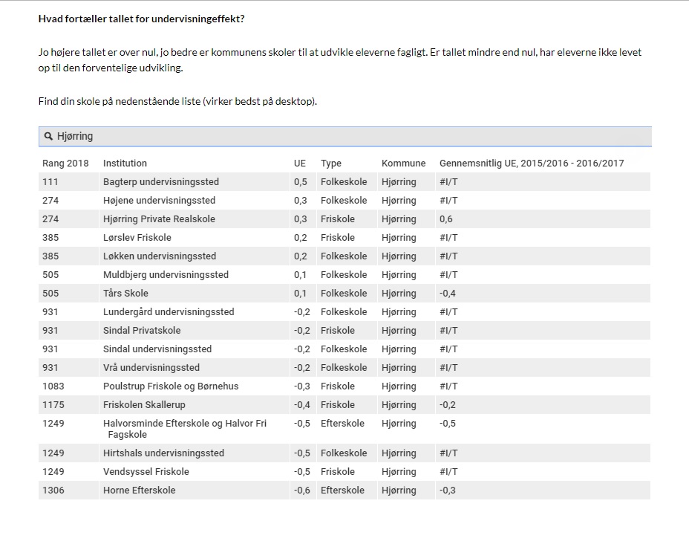Select Sindal undervisningssted entry
Image resolution: width=689 pixels, height=547 pixels.
point(157,349)
